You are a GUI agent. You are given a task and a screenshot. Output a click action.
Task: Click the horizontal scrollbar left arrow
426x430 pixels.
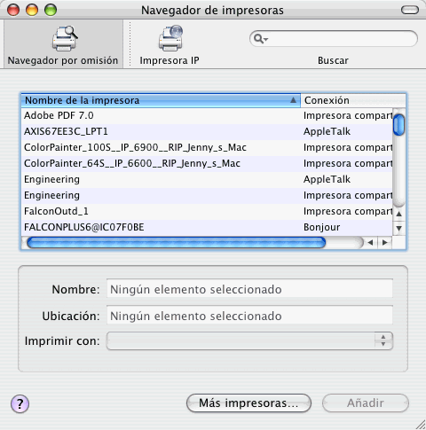click(371, 243)
